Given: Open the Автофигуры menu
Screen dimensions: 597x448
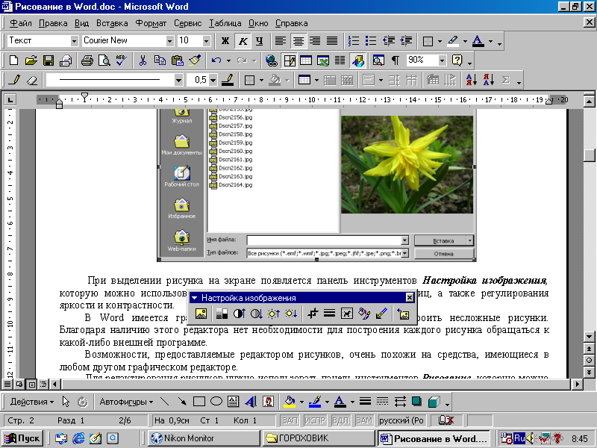Looking at the screenshot, I should click(x=126, y=402).
